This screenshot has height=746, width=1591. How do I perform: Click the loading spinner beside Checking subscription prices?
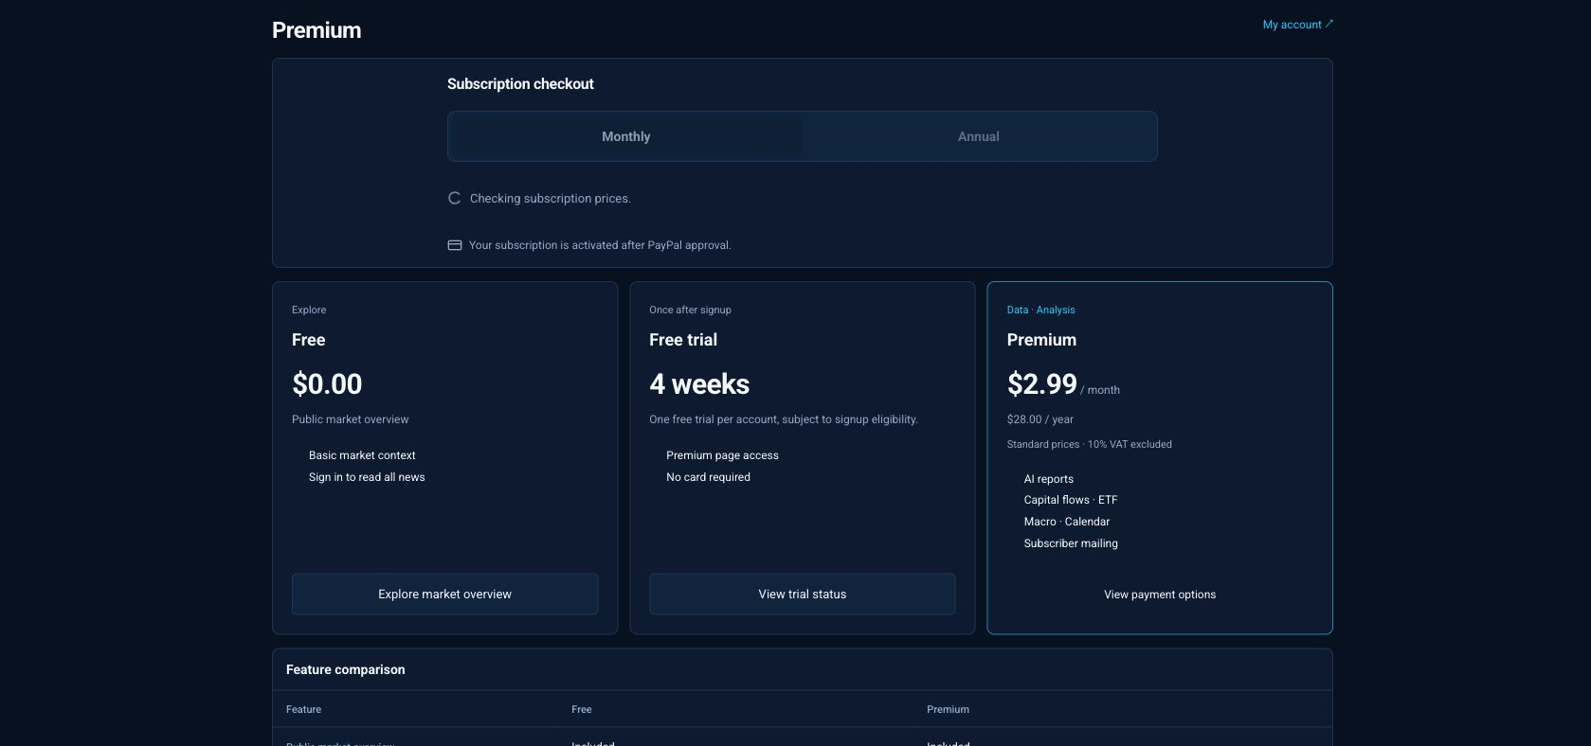(x=455, y=198)
